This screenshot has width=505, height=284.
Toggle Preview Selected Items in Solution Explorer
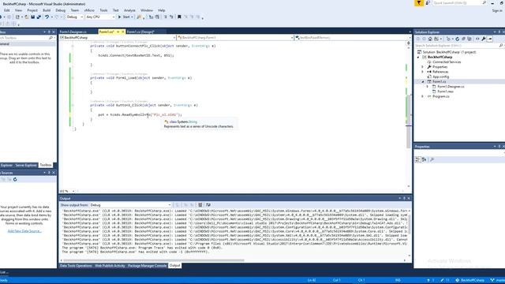[x=490, y=39]
